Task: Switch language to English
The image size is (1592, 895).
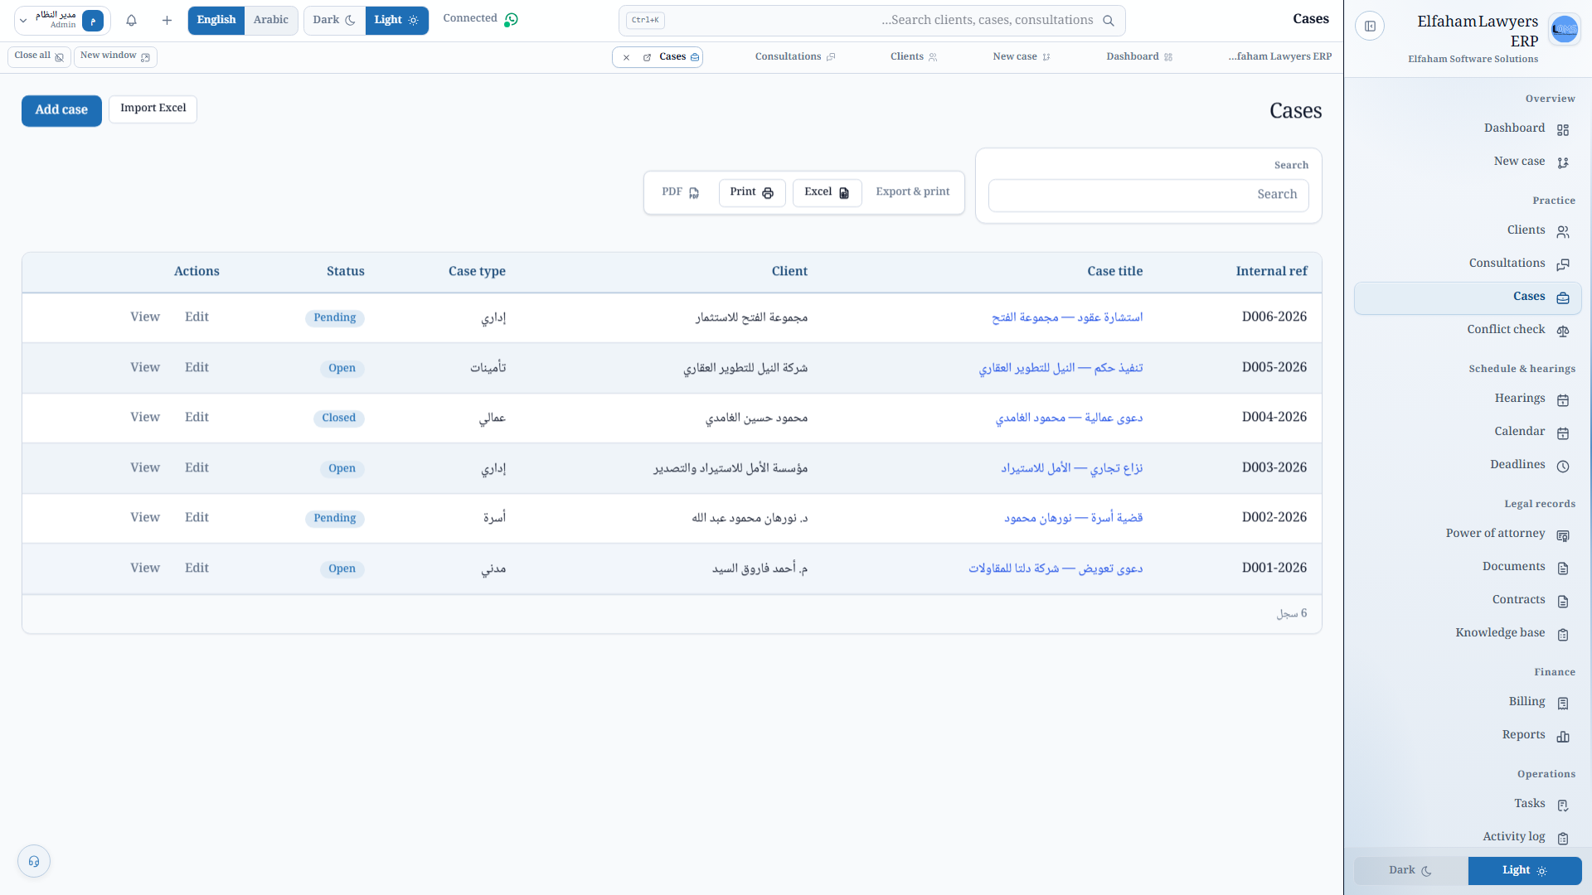Action: [x=216, y=21]
